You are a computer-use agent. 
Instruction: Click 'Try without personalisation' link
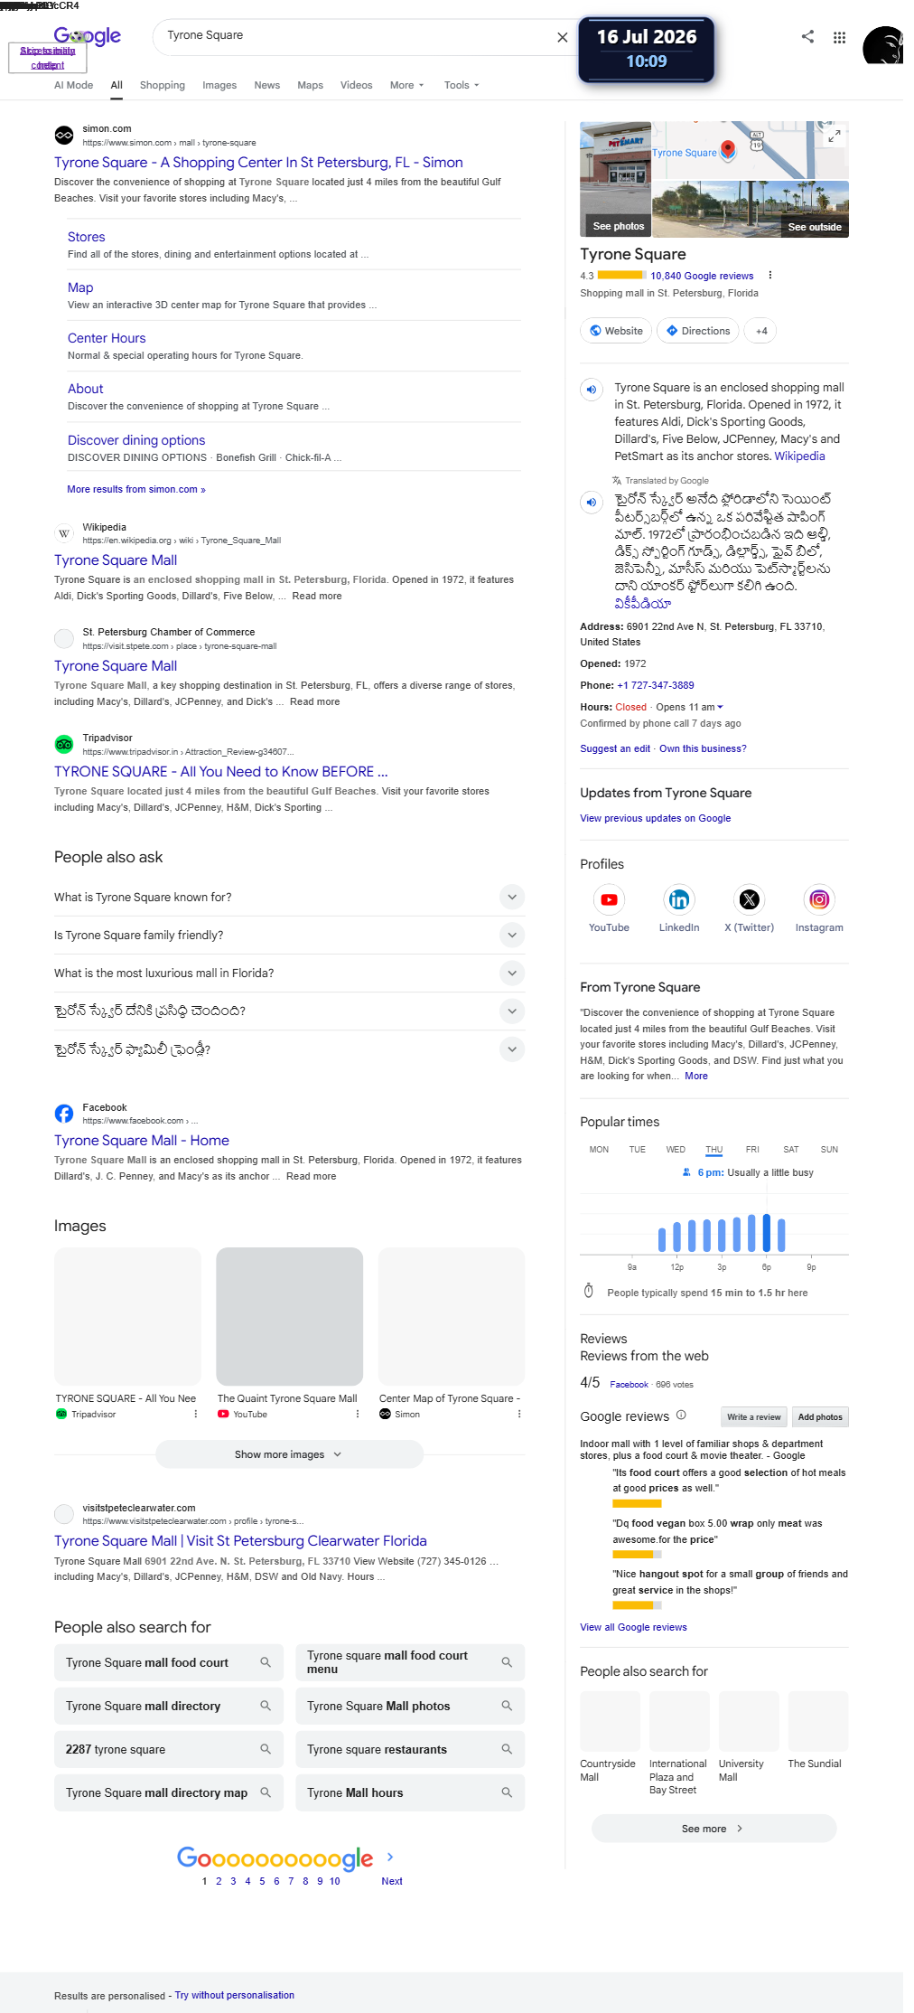tap(235, 1995)
